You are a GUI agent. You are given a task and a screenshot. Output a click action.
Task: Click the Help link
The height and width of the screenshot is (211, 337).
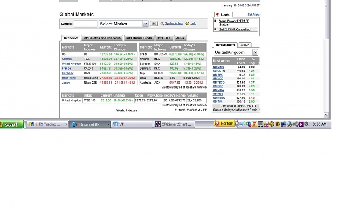click(x=193, y=23)
